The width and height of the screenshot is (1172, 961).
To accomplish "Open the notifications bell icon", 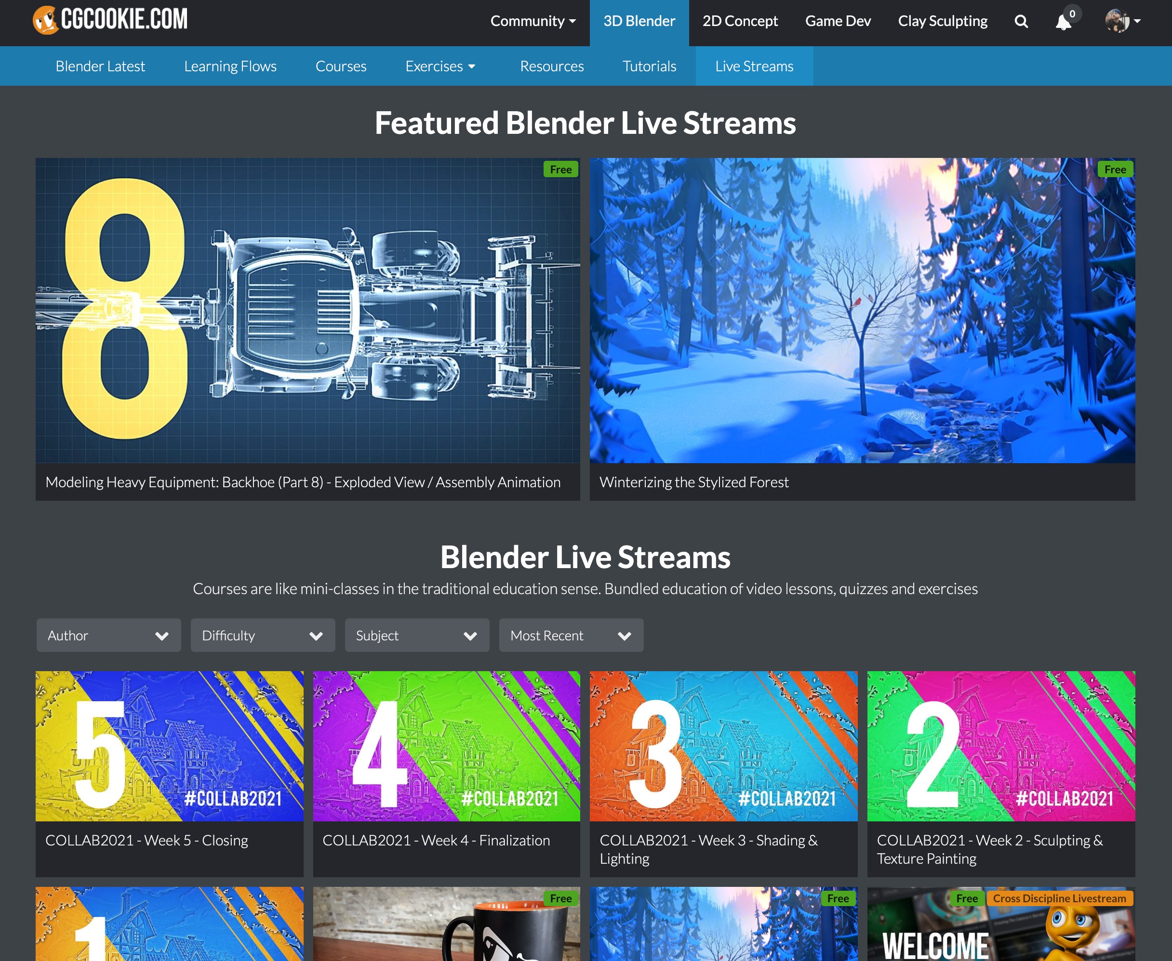I will [1063, 22].
